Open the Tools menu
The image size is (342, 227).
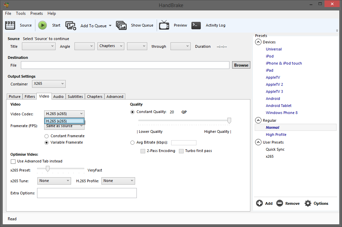click(21, 13)
